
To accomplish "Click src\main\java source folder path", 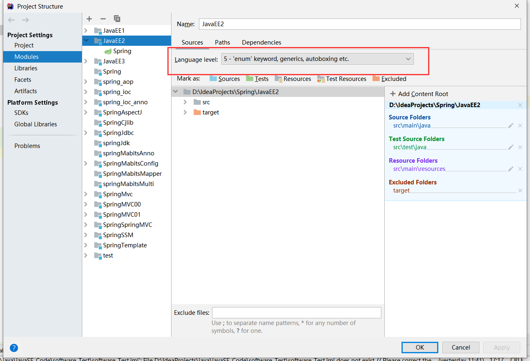I will pos(412,126).
